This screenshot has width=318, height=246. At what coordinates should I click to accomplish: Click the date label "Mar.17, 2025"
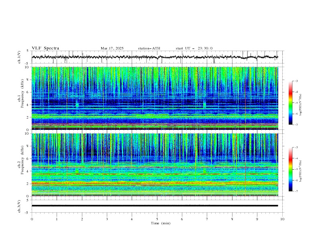point(112,48)
